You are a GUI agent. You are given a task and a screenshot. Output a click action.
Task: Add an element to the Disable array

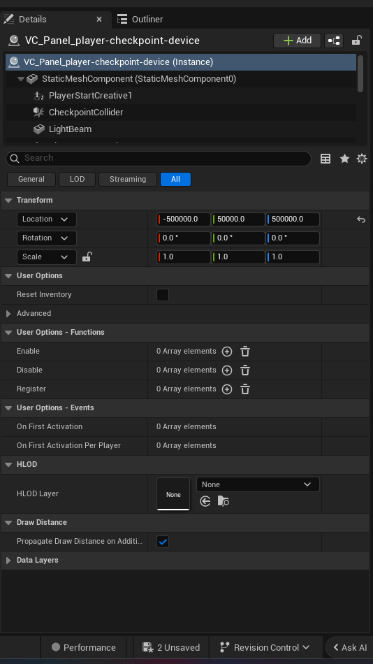227,370
